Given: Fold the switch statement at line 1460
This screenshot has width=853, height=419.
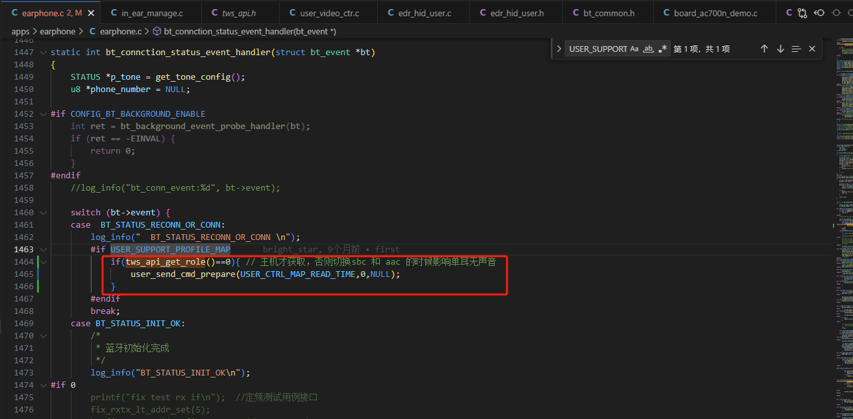Looking at the screenshot, I should 43,213.
